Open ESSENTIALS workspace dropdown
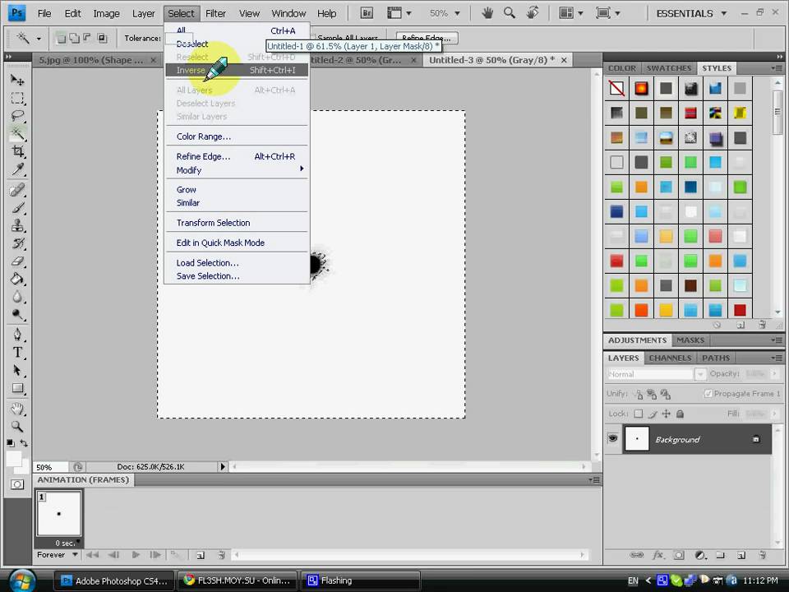This screenshot has height=592, width=789. pyautogui.click(x=691, y=14)
